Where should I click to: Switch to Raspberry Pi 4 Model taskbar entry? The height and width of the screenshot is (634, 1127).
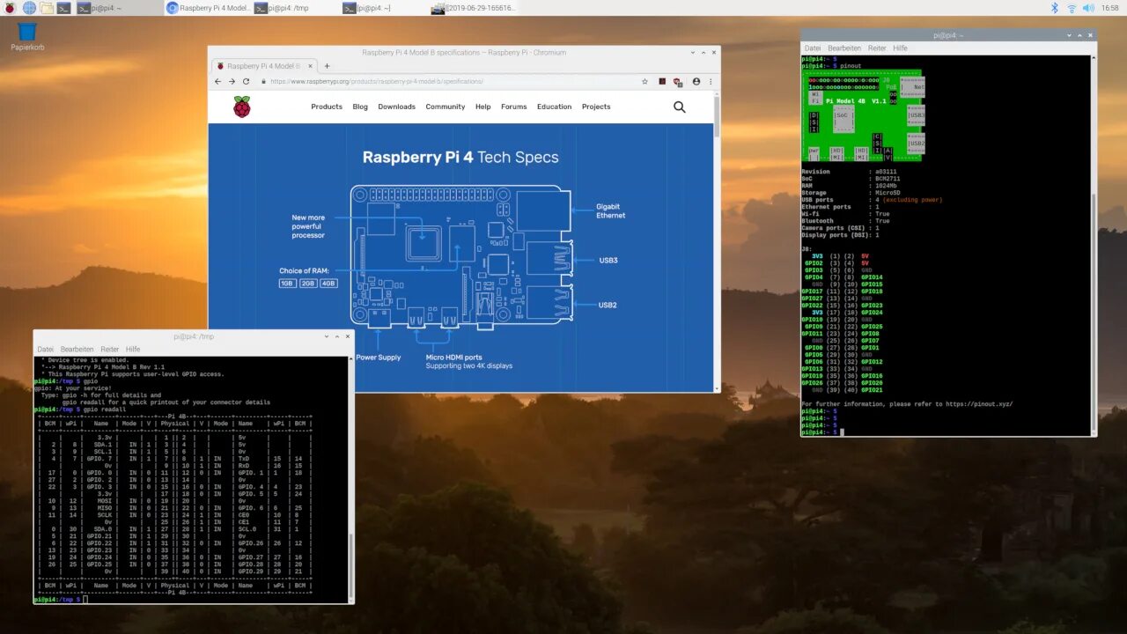coord(208,8)
